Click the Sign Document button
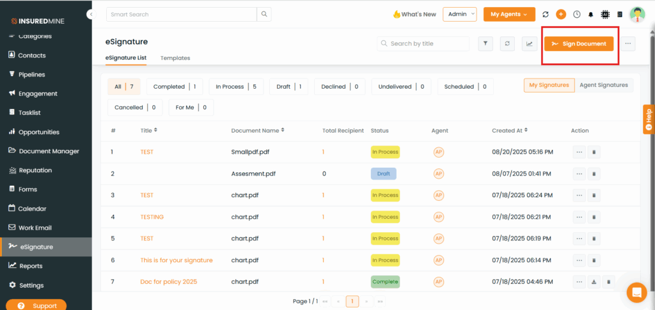 click(x=578, y=44)
